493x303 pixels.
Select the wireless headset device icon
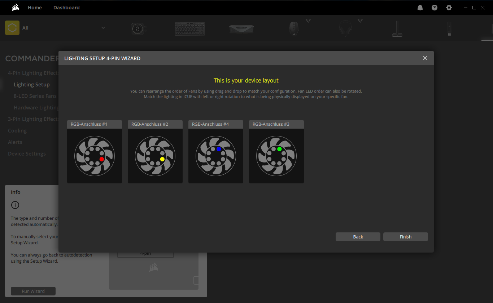[345, 28]
